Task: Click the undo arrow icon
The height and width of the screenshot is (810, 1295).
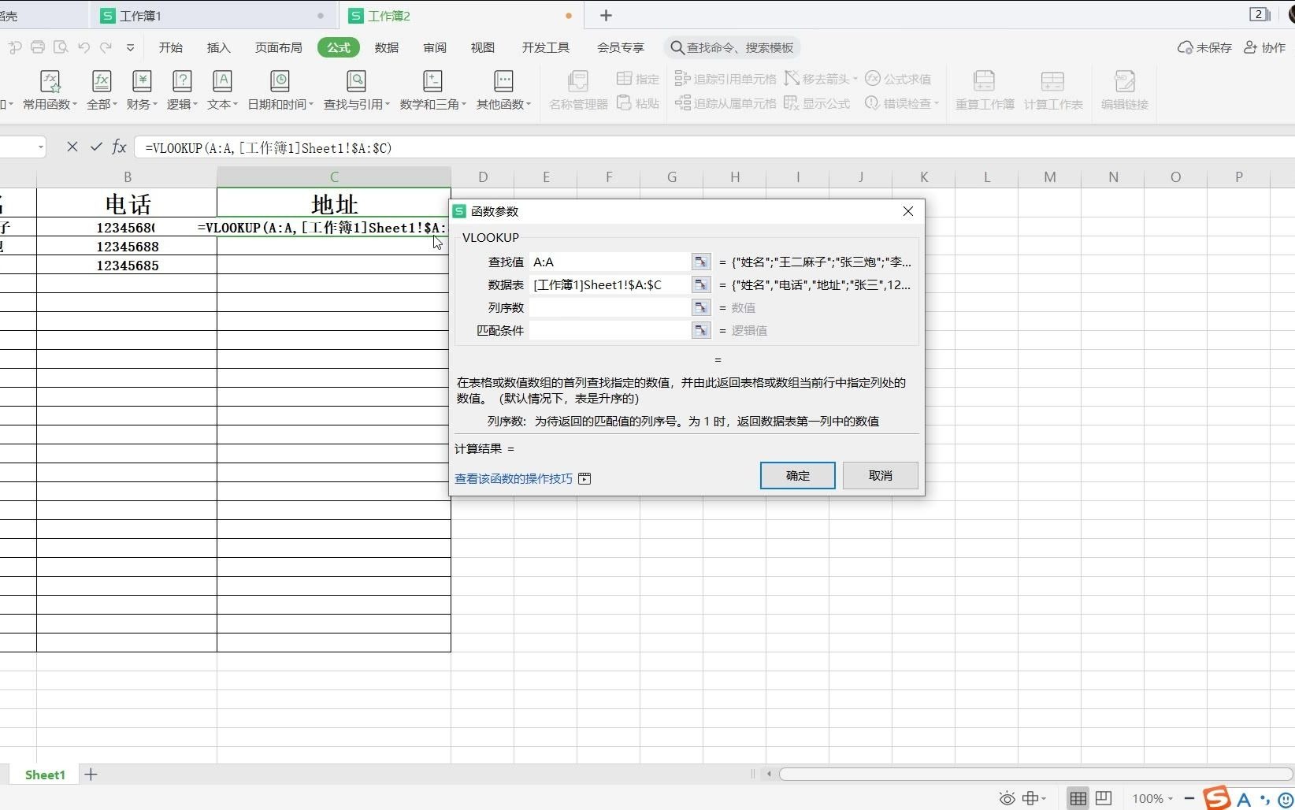Action: 83,47
